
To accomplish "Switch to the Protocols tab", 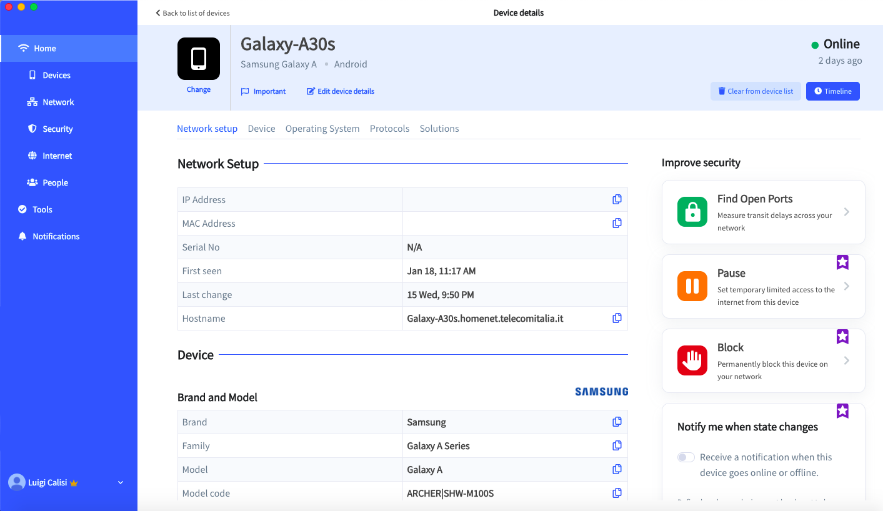I will click(x=389, y=129).
